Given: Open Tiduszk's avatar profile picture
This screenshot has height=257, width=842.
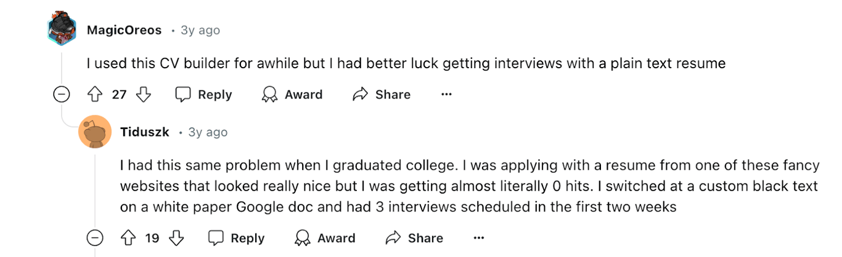Looking at the screenshot, I should pyautogui.click(x=95, y=132).
